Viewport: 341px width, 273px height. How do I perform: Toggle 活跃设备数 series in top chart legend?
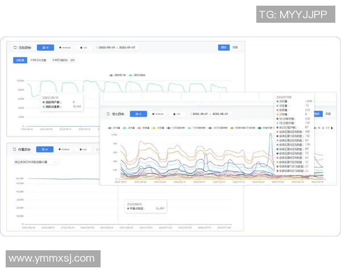pyautogui.click(x=138, y=75)
